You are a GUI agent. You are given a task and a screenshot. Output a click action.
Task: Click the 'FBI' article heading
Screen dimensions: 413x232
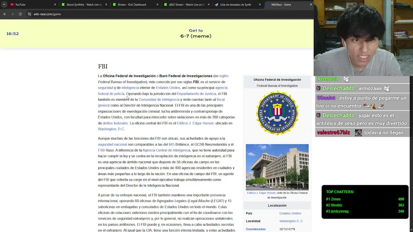103,66
